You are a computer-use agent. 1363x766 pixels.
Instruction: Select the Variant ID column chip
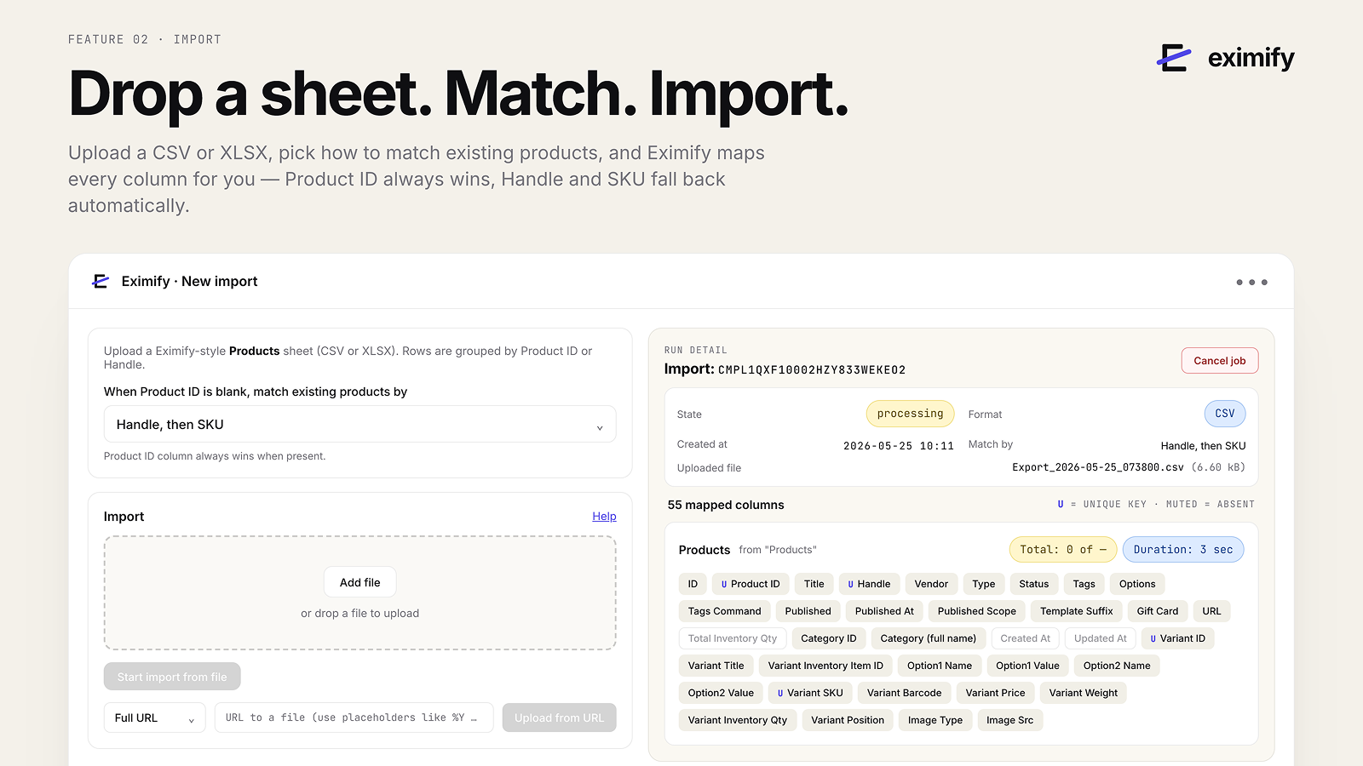(1178, 638)
